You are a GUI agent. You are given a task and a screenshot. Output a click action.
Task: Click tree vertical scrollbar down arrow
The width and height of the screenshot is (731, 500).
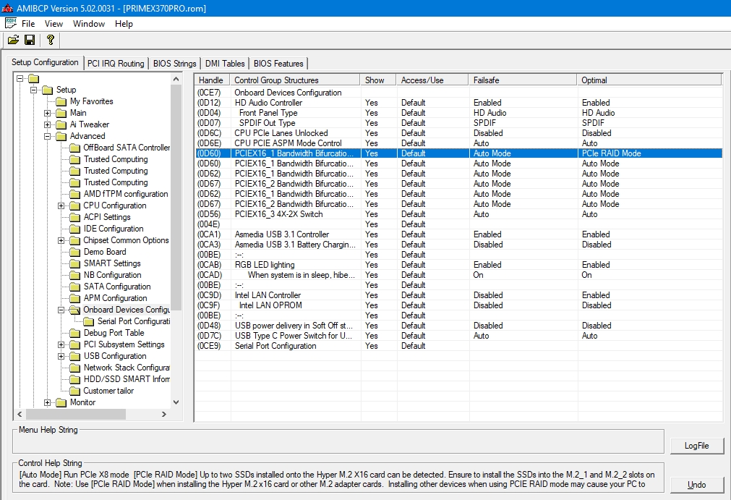(176, 402)
